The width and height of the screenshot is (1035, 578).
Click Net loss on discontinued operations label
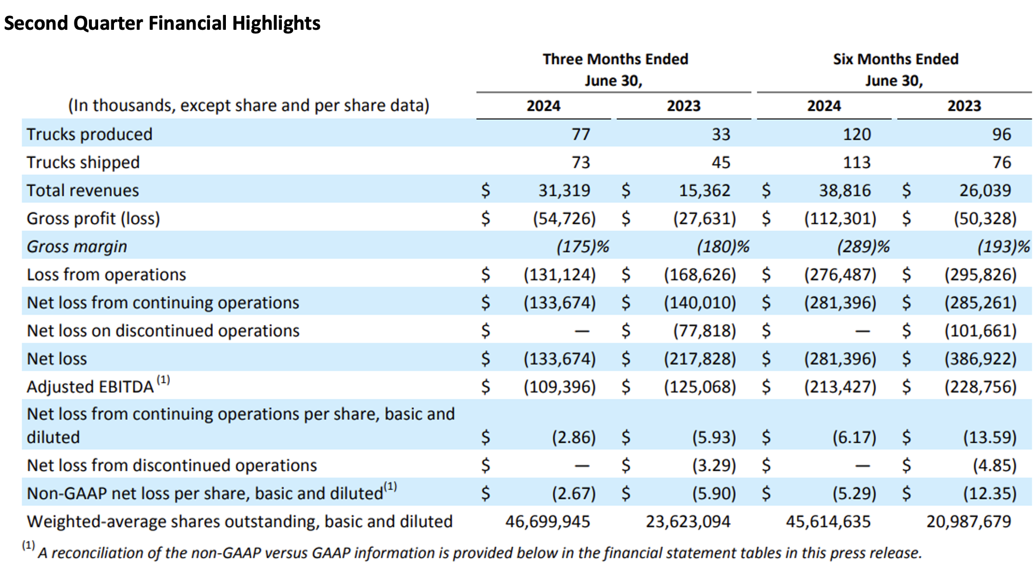[163, 331]
